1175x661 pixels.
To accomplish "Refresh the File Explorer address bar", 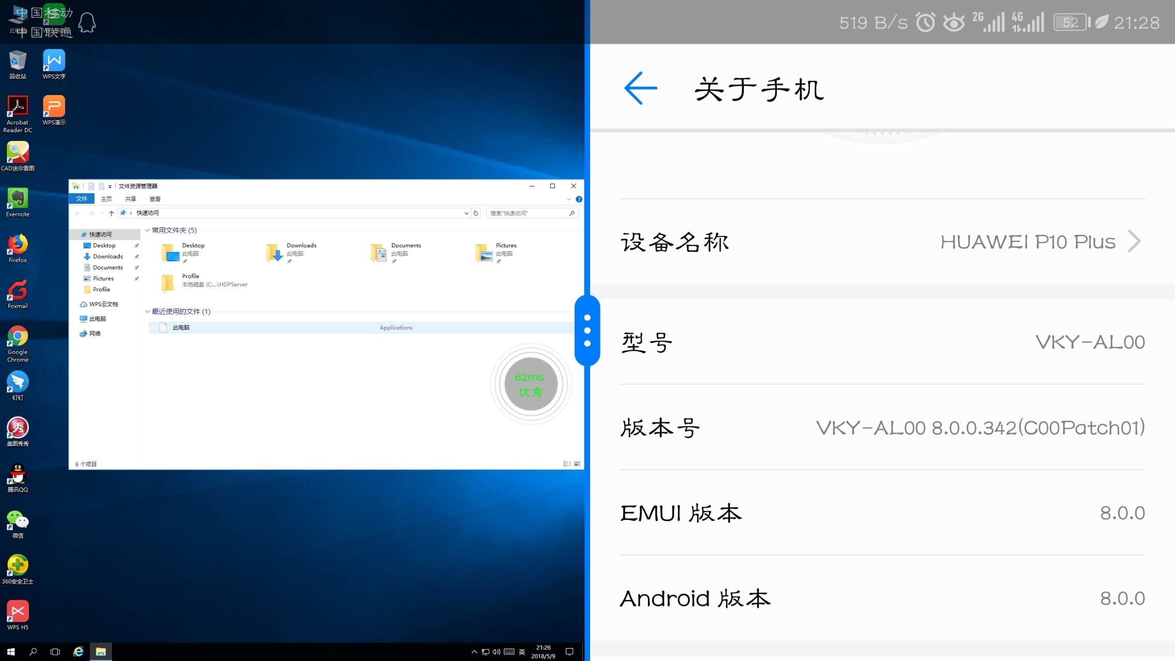I will click(476, 213).
